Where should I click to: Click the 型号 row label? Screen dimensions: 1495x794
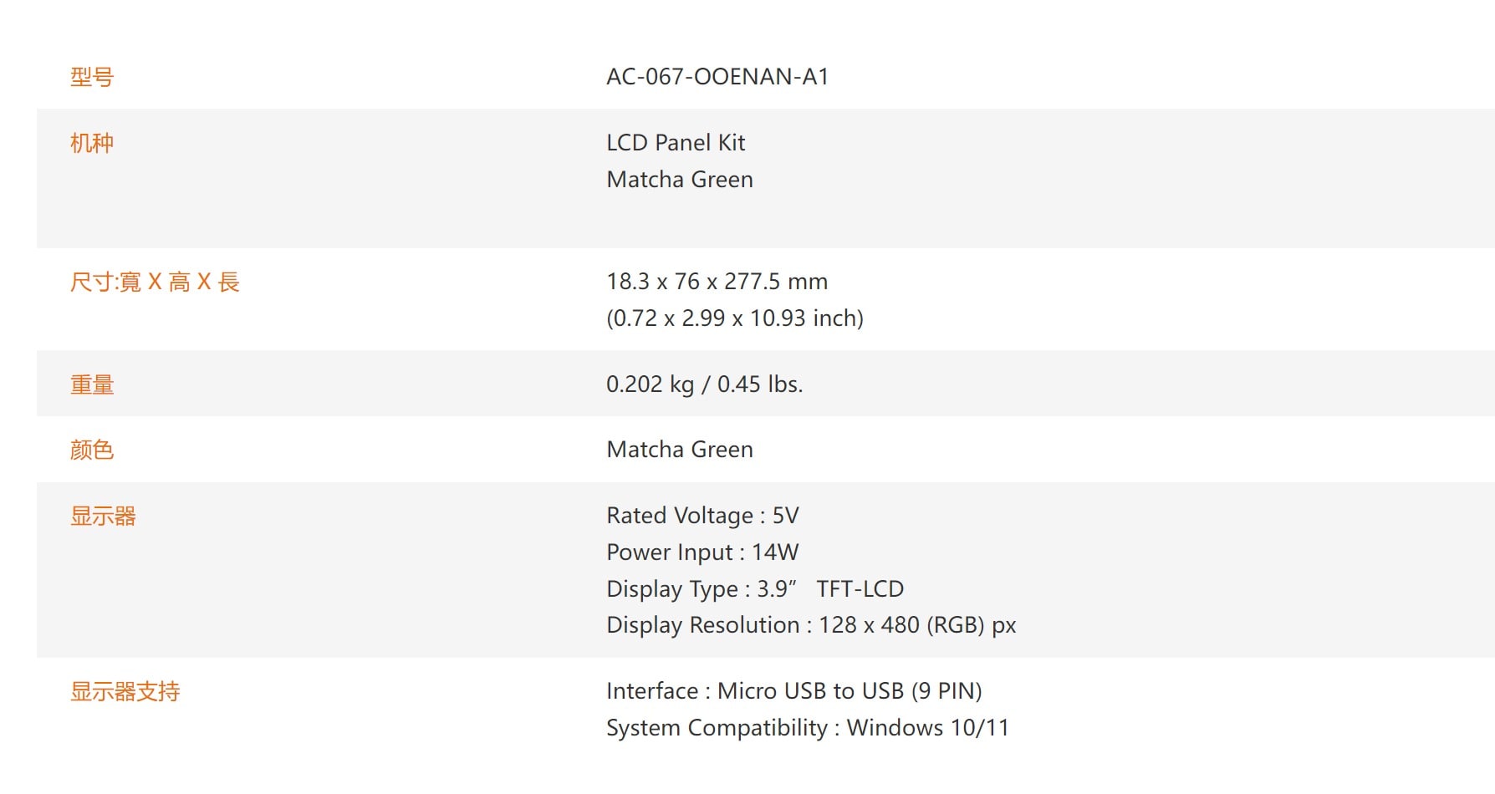92,77
